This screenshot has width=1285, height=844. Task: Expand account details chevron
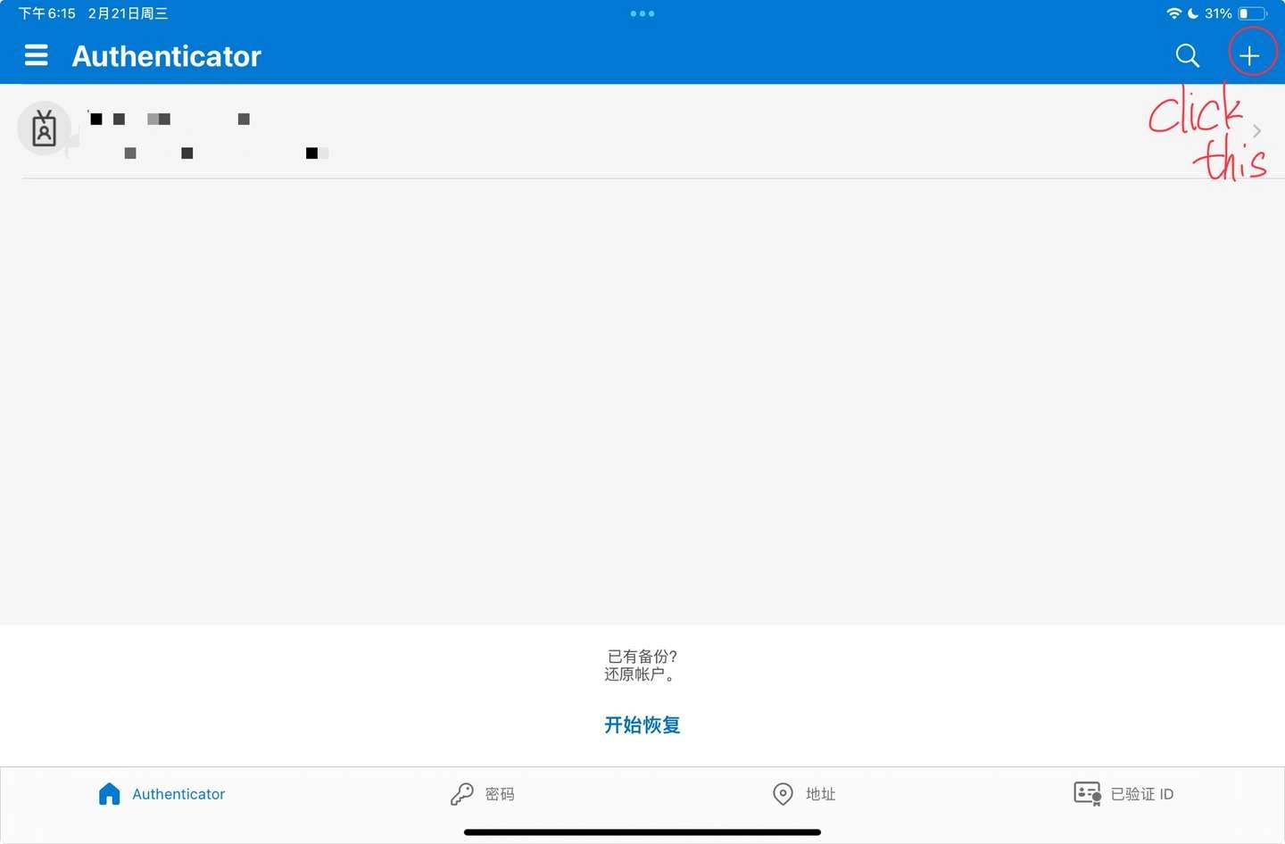pos(1256,131)
